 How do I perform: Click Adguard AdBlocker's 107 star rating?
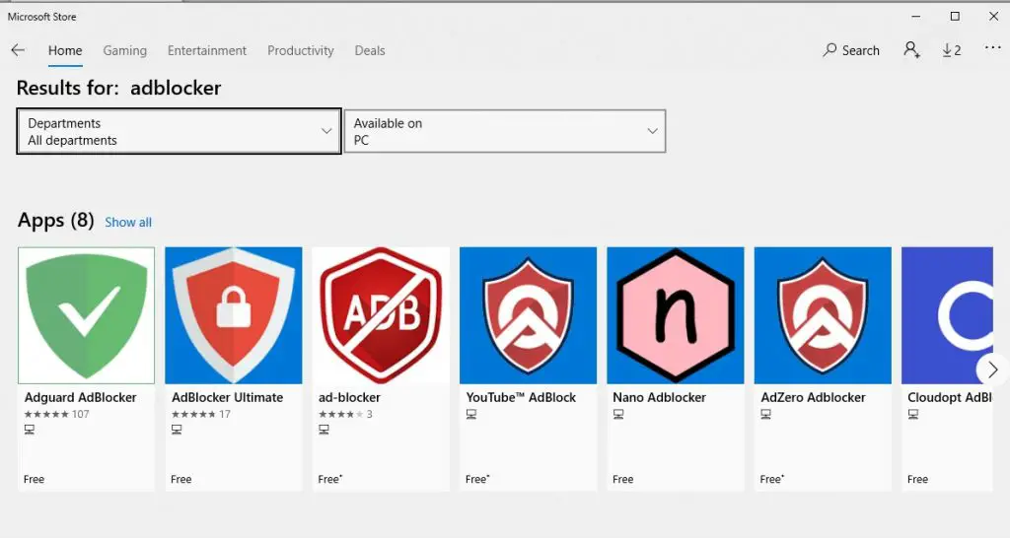[56, 414]
